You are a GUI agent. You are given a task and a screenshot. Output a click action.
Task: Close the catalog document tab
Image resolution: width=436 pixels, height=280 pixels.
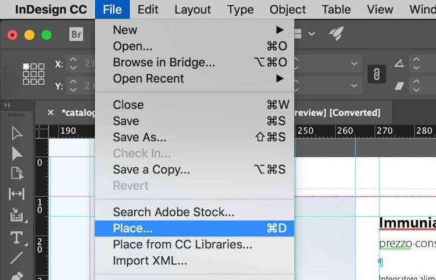click(x=51, y=112)
